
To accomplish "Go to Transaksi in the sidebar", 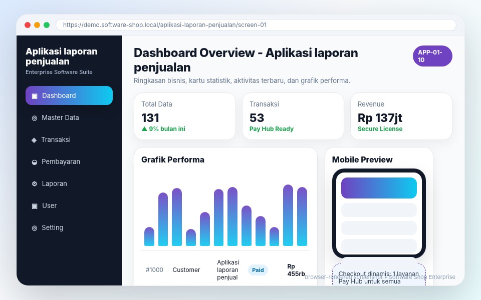I will [x=69, y=139].
